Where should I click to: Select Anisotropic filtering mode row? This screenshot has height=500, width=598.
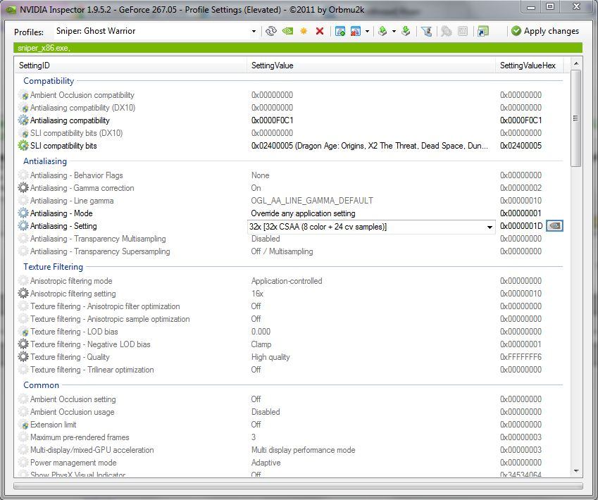[x=290, y=281]
